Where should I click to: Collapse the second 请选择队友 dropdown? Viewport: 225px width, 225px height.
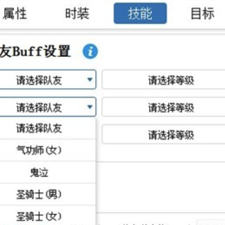click(47, 107)
